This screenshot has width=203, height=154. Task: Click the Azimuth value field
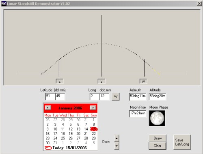pyautogui.click(x=138, y=96)
